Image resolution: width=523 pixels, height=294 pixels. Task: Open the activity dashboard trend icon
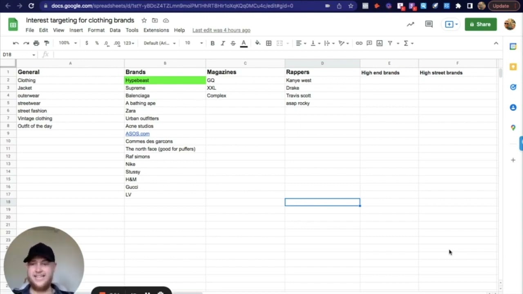click(x=410, y=24)
